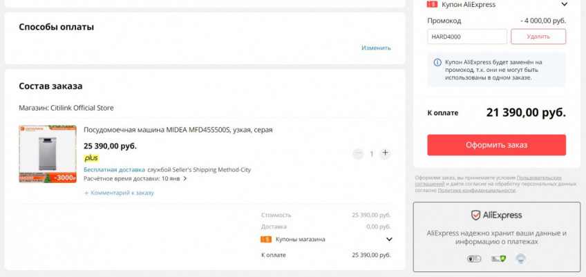This screenshot has width=586, height=277.
Task: Add a comment via Комментарий к заказу
Action: pyautogui.click(x=119, y=193)
